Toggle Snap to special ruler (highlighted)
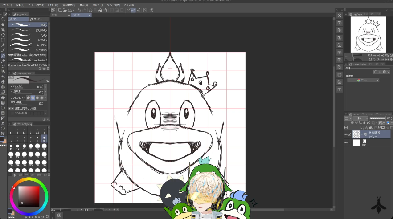 (133, 10)
